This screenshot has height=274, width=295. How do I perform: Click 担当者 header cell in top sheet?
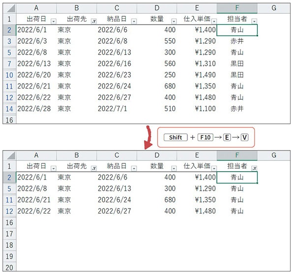(237, 19)
